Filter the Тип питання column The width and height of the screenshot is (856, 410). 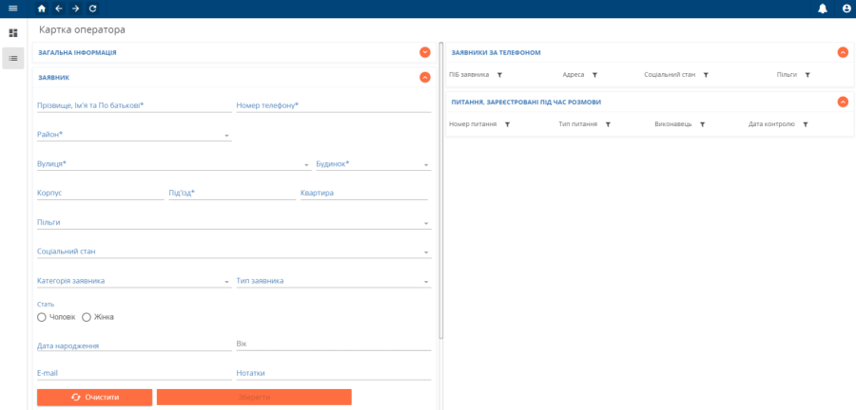tap(608, 124)
